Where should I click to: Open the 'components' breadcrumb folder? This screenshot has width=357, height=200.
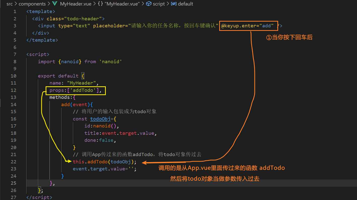[32, 4]
